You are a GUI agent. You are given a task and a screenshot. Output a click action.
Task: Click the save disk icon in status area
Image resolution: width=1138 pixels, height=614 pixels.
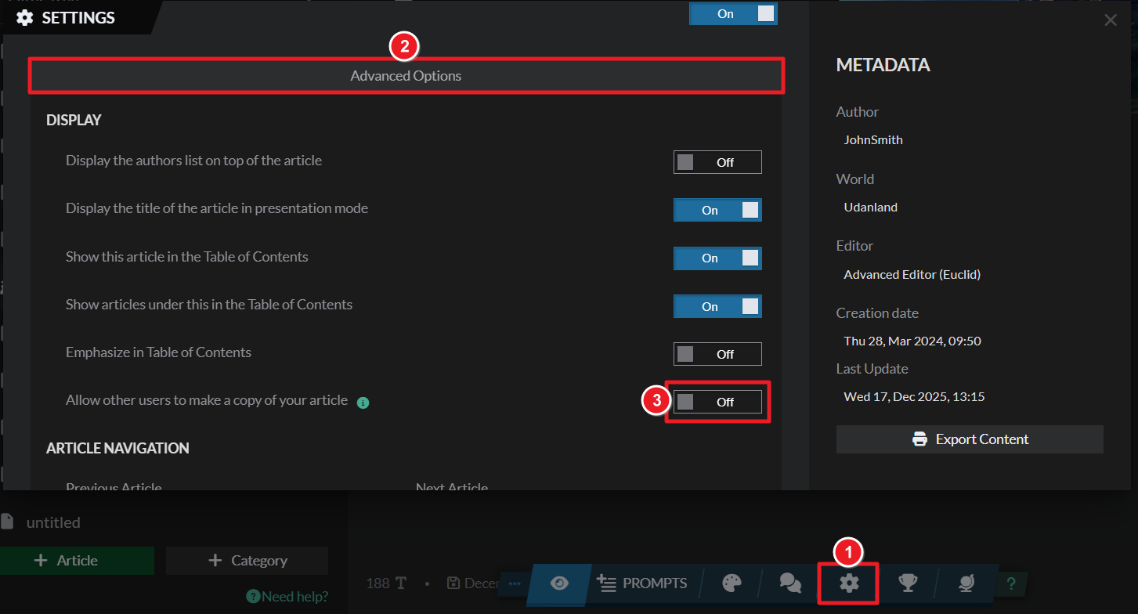click(453, 583)
